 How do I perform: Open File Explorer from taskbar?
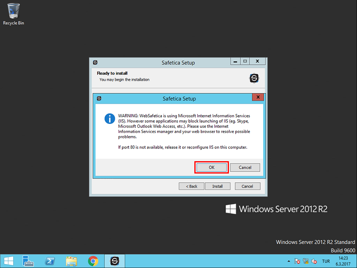point(71,261)
